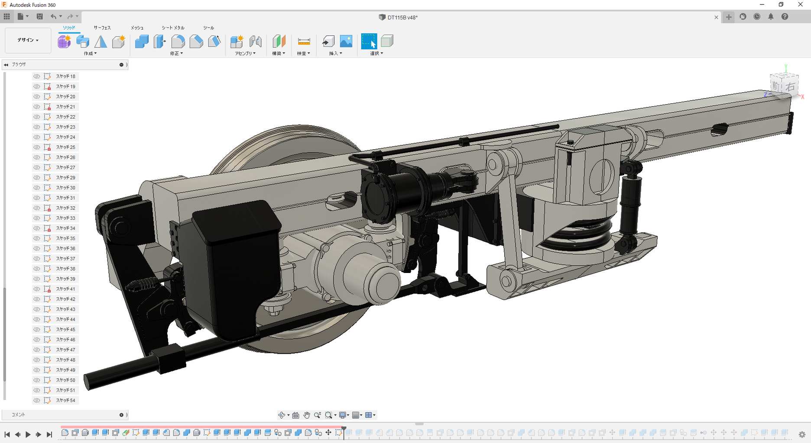Expand the 作成 menu dropdown
Image resolution: width=811 pixels, height=443 pixels.
click(x=90, y=54)
